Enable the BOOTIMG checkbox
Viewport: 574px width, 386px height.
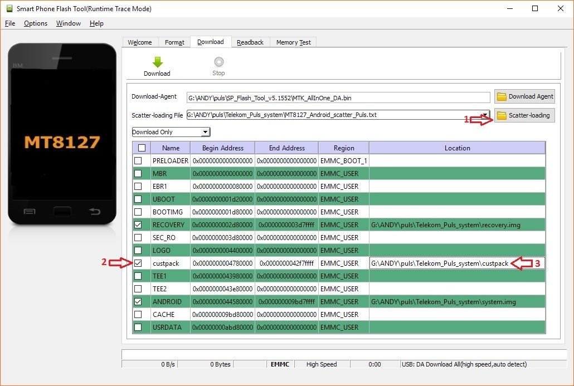pos(138,212)
